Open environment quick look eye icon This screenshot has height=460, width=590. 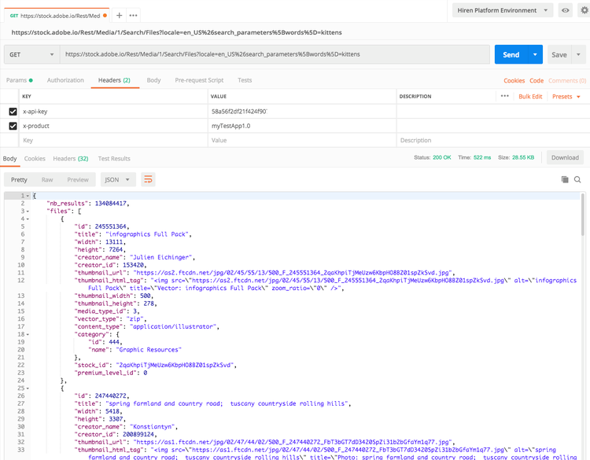(x=565, y=10)
